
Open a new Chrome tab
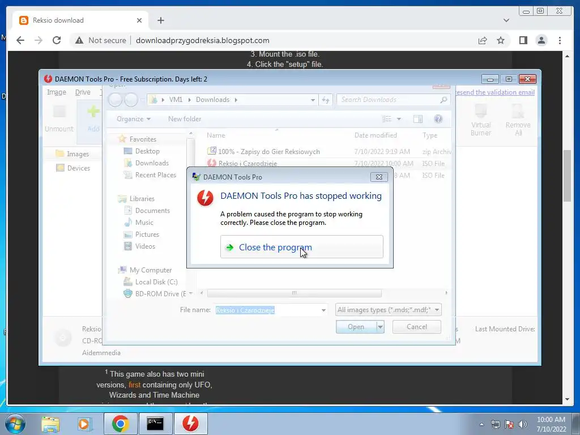[x=160, y=20]
